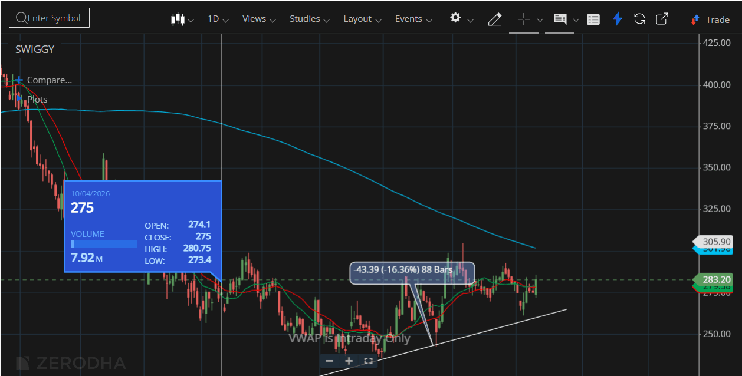Click the Trade button
The height and width of the screenshot is (376, 742).
click(710, 19)
